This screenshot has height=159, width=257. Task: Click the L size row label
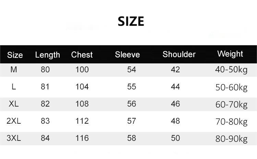tap(14, 87)
